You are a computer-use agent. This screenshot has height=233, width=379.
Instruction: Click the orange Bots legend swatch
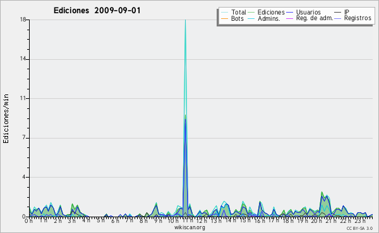click(x=224, y=18)
